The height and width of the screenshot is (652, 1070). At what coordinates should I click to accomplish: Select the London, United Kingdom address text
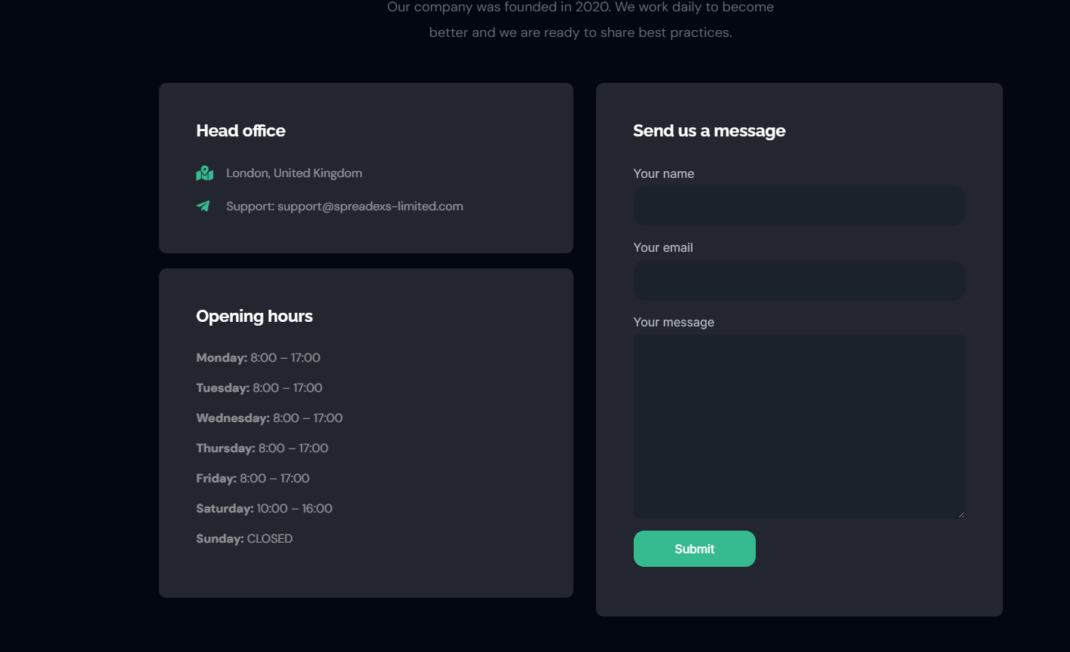[294, 173]
